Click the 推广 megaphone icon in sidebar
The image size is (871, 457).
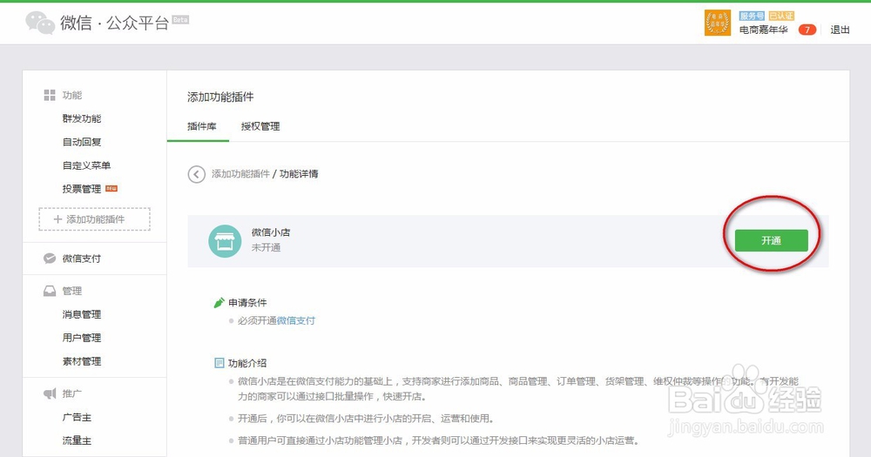50,393
